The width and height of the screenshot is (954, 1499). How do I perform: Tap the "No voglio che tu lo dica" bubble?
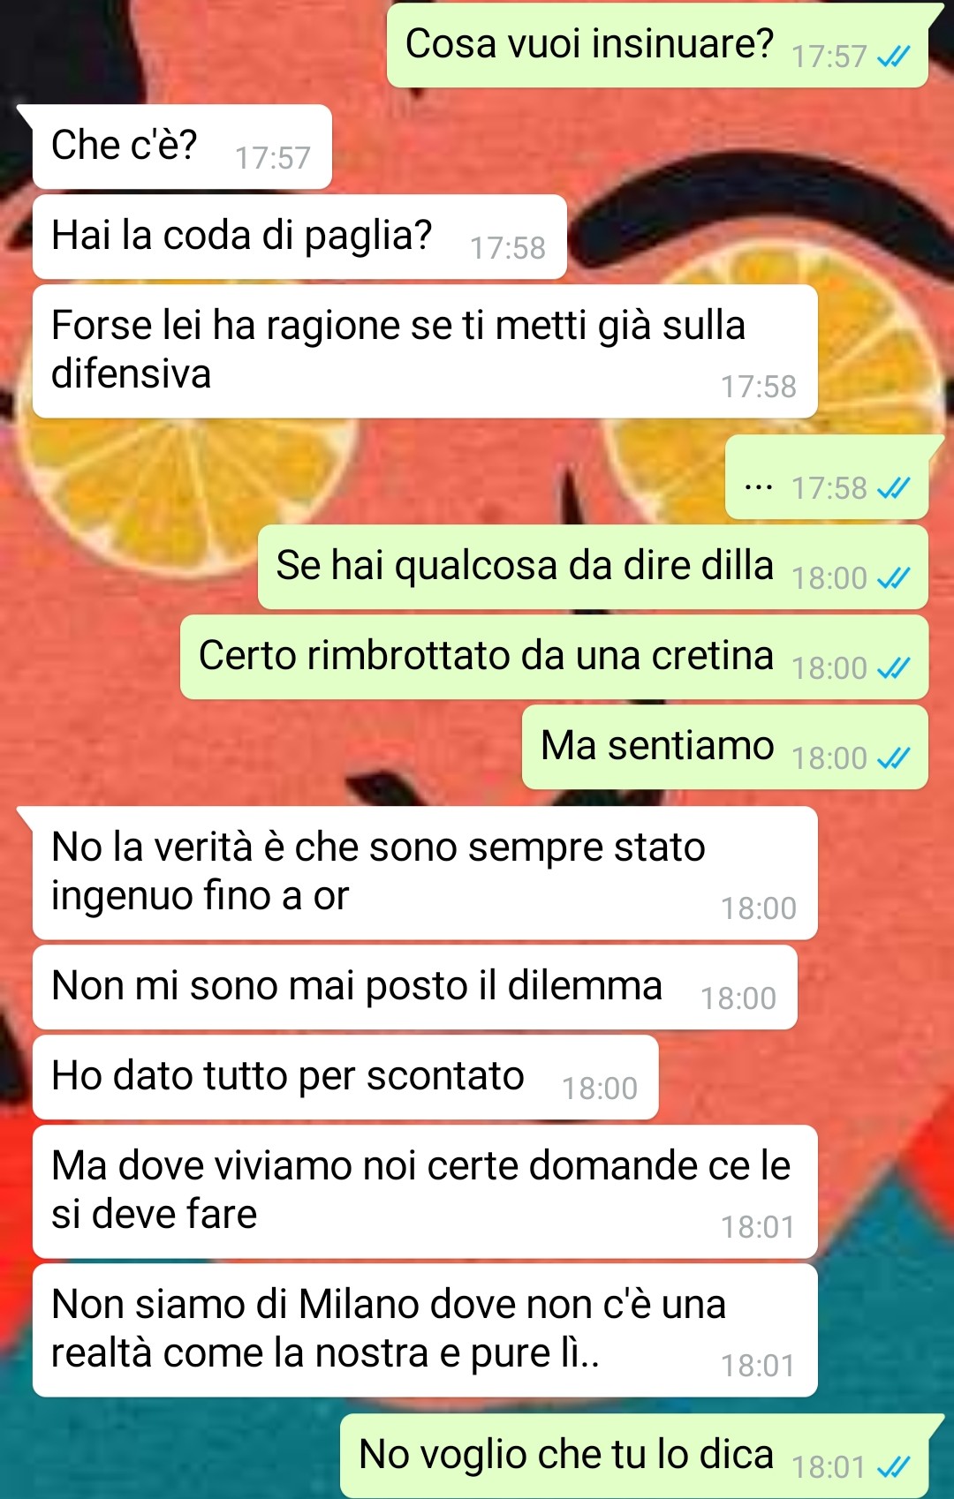pos(634,1456)
